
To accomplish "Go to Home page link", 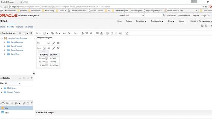I will click(x=119, y=21).
